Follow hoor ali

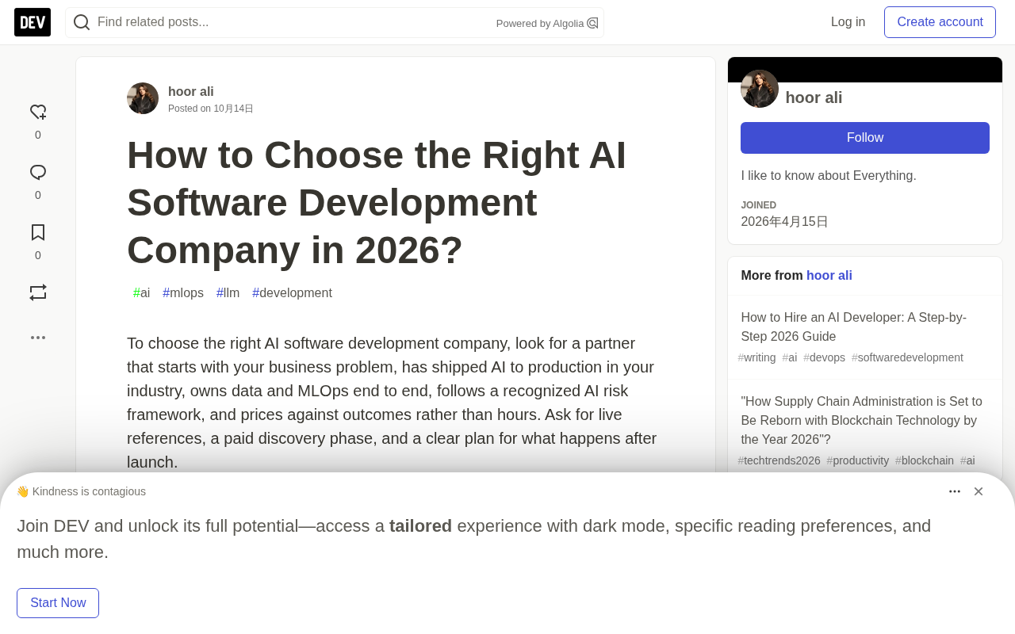pos(865,138)
